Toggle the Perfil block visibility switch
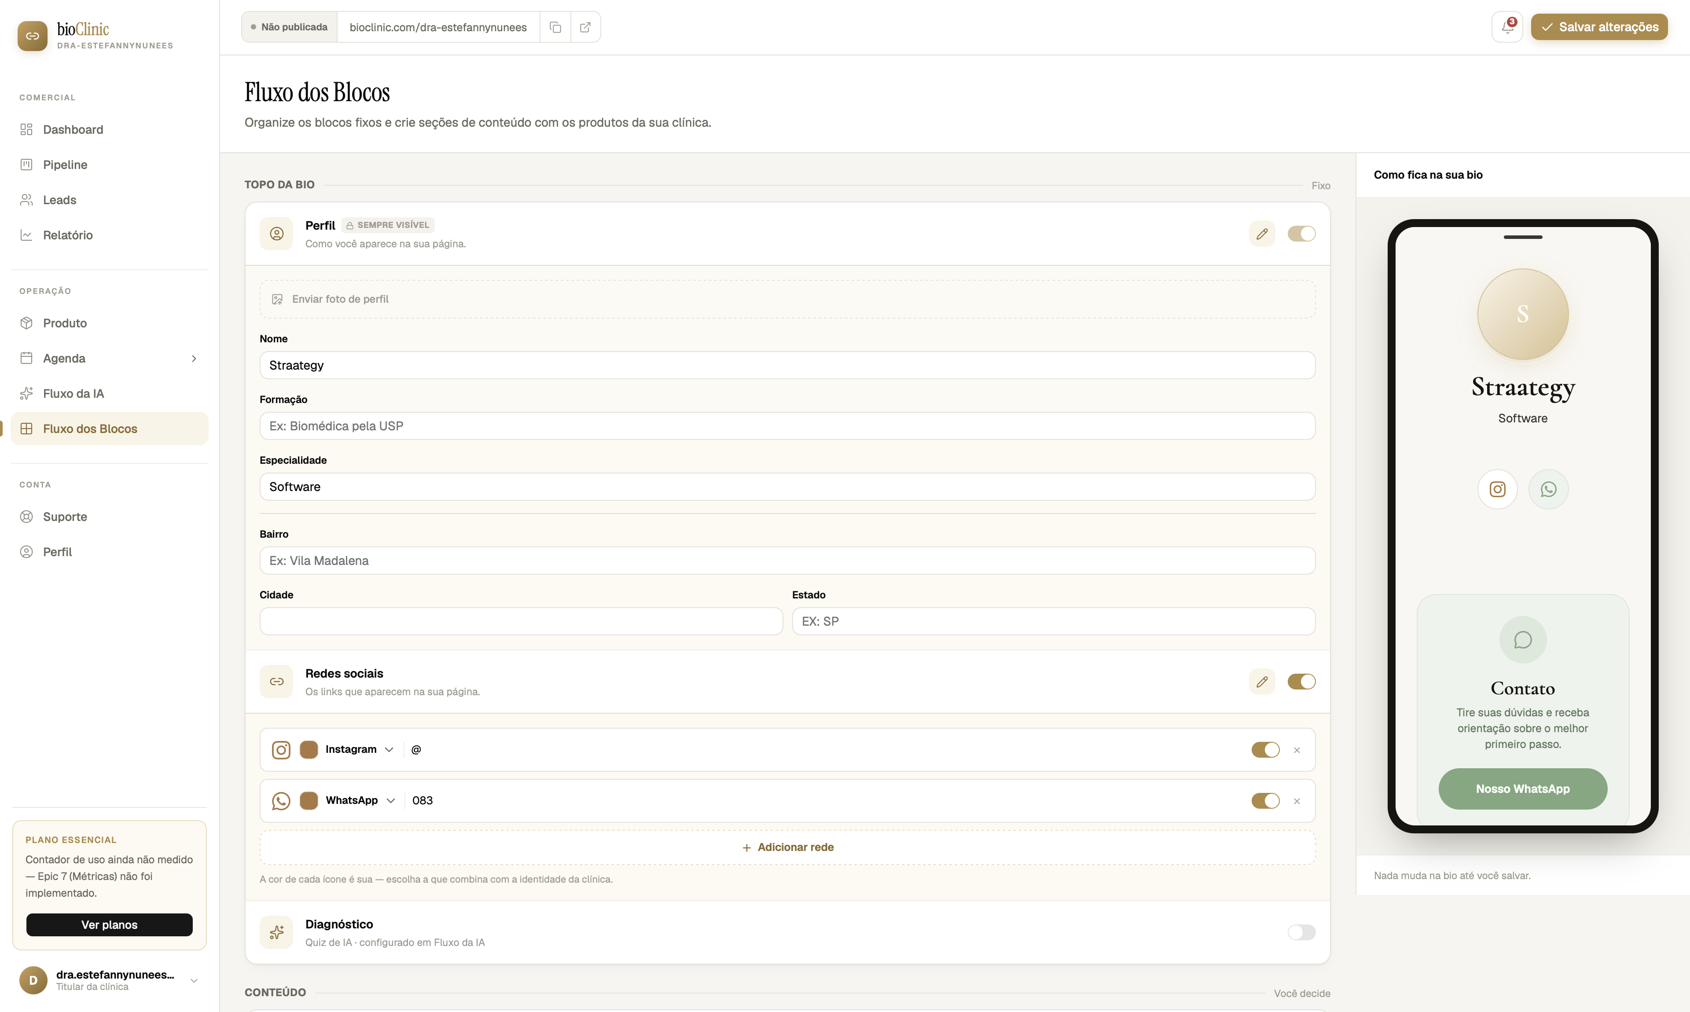This screenshot has height=1012, width=1690. (1301, 234)
